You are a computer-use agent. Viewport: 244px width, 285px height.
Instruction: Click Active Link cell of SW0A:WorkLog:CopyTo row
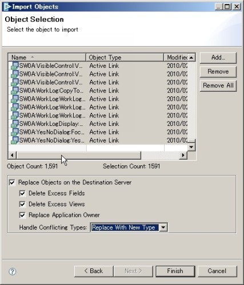coord(104,91)
